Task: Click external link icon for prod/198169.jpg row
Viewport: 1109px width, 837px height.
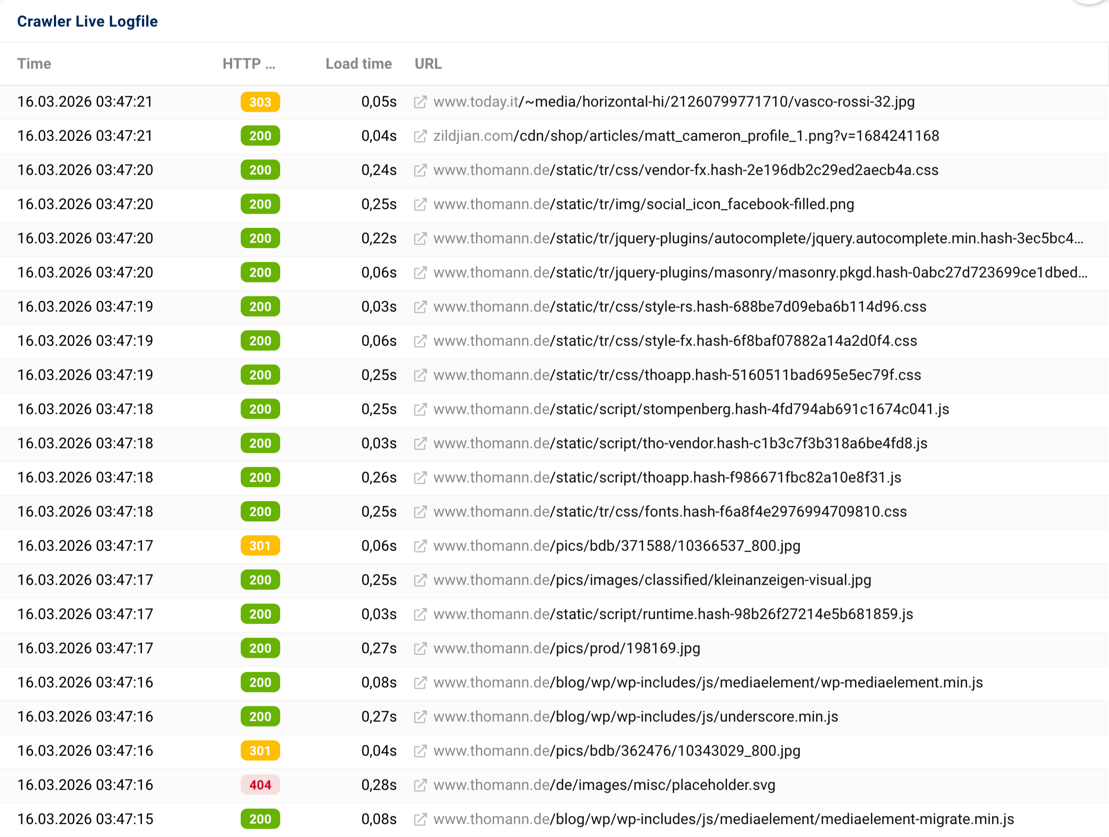Action: (421, 649)
